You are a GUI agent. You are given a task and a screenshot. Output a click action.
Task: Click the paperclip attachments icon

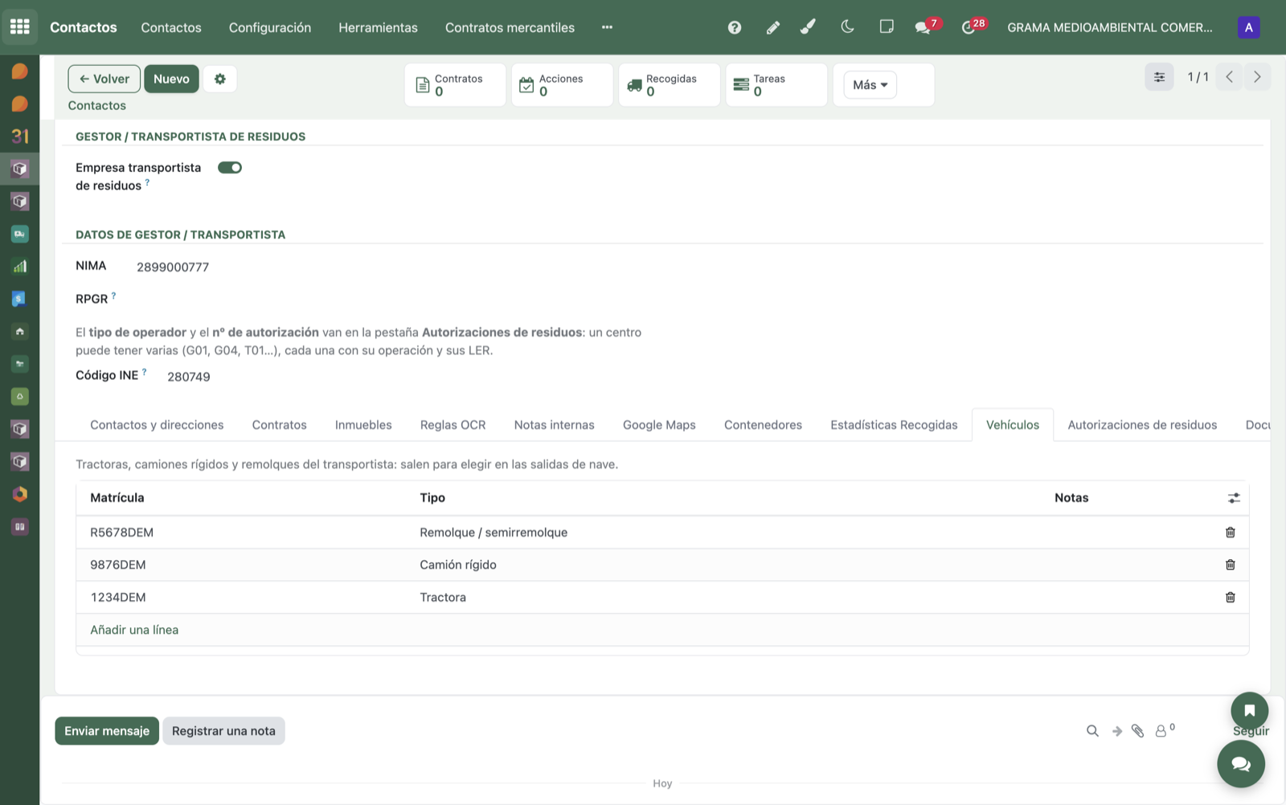(x=1137, y=731)
